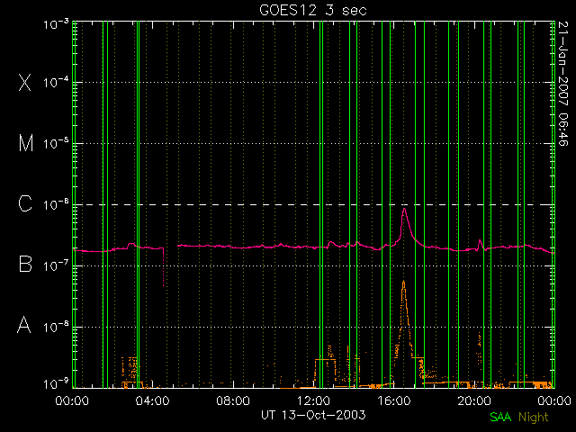
Task: Click the pink curve drop after 04:00
Action: (x=164, y=267)
